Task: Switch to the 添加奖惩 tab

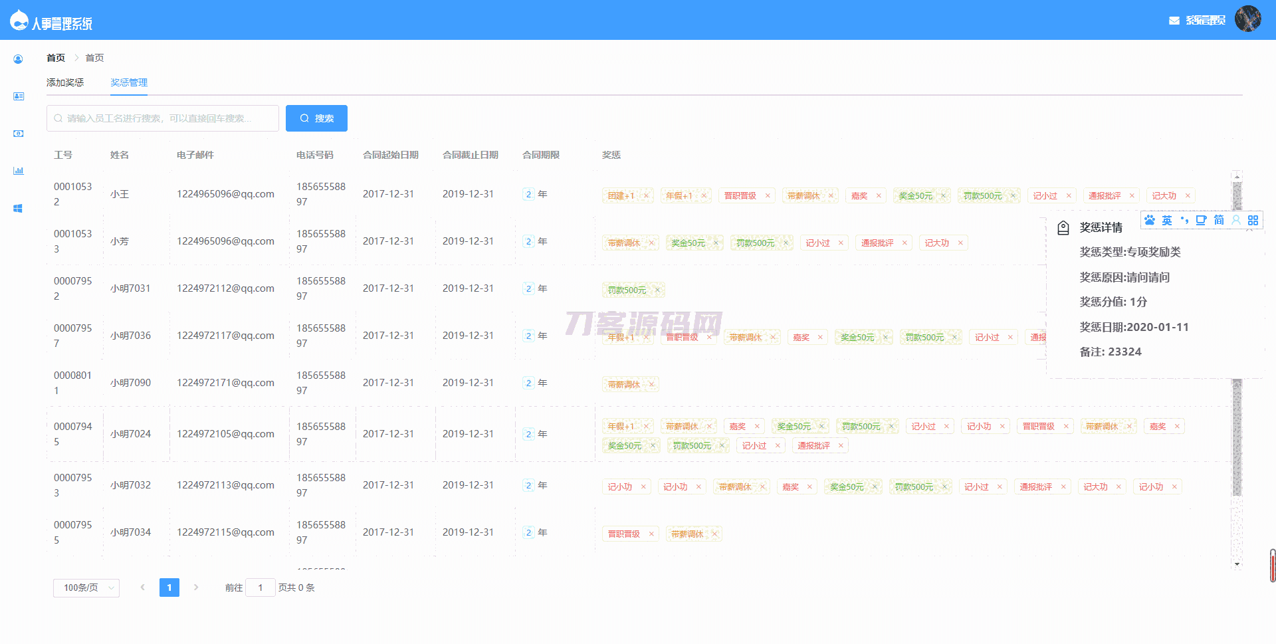Action: 65,82
